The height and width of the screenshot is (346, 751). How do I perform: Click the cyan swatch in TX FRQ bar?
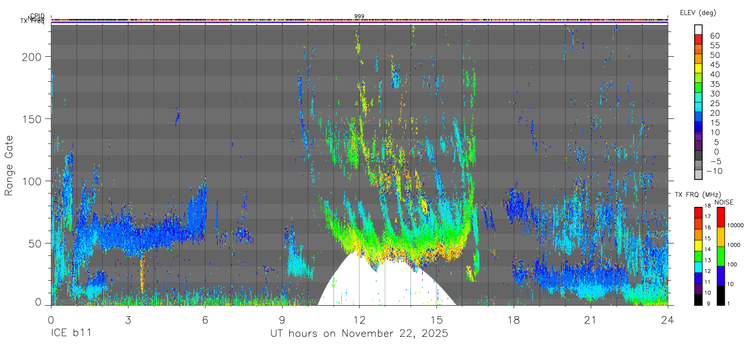point(698,267)
